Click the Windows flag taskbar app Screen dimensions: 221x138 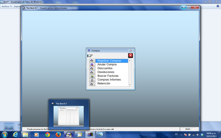pos(90,135)
